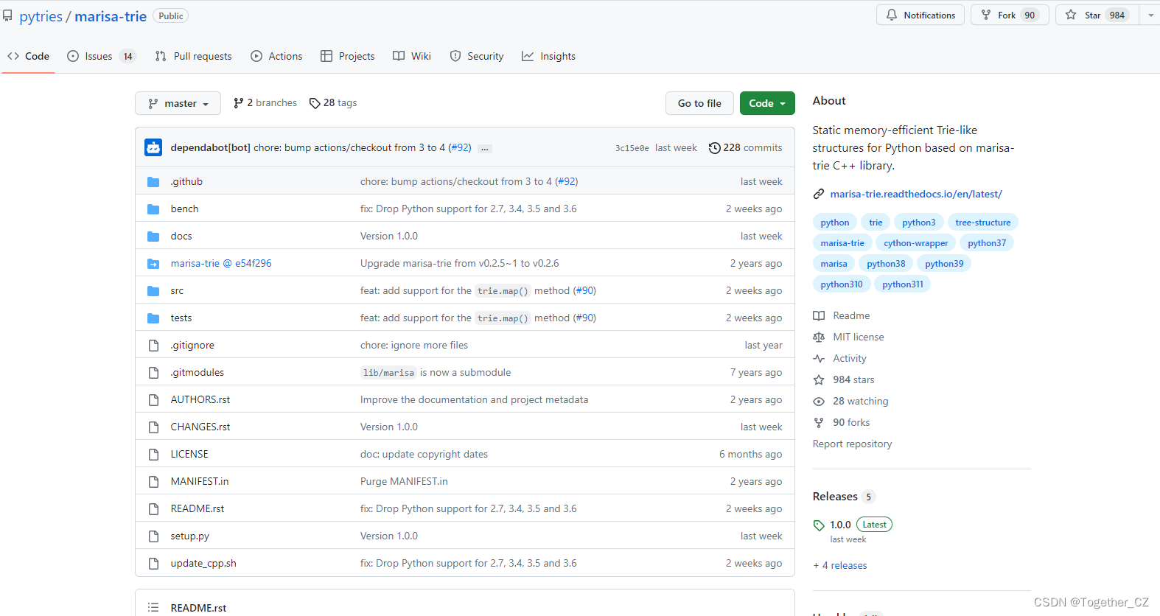The height and width of the screenshot is (616, 1160).
Task: Open the .gitmodules file
Action: click(198, 373)
